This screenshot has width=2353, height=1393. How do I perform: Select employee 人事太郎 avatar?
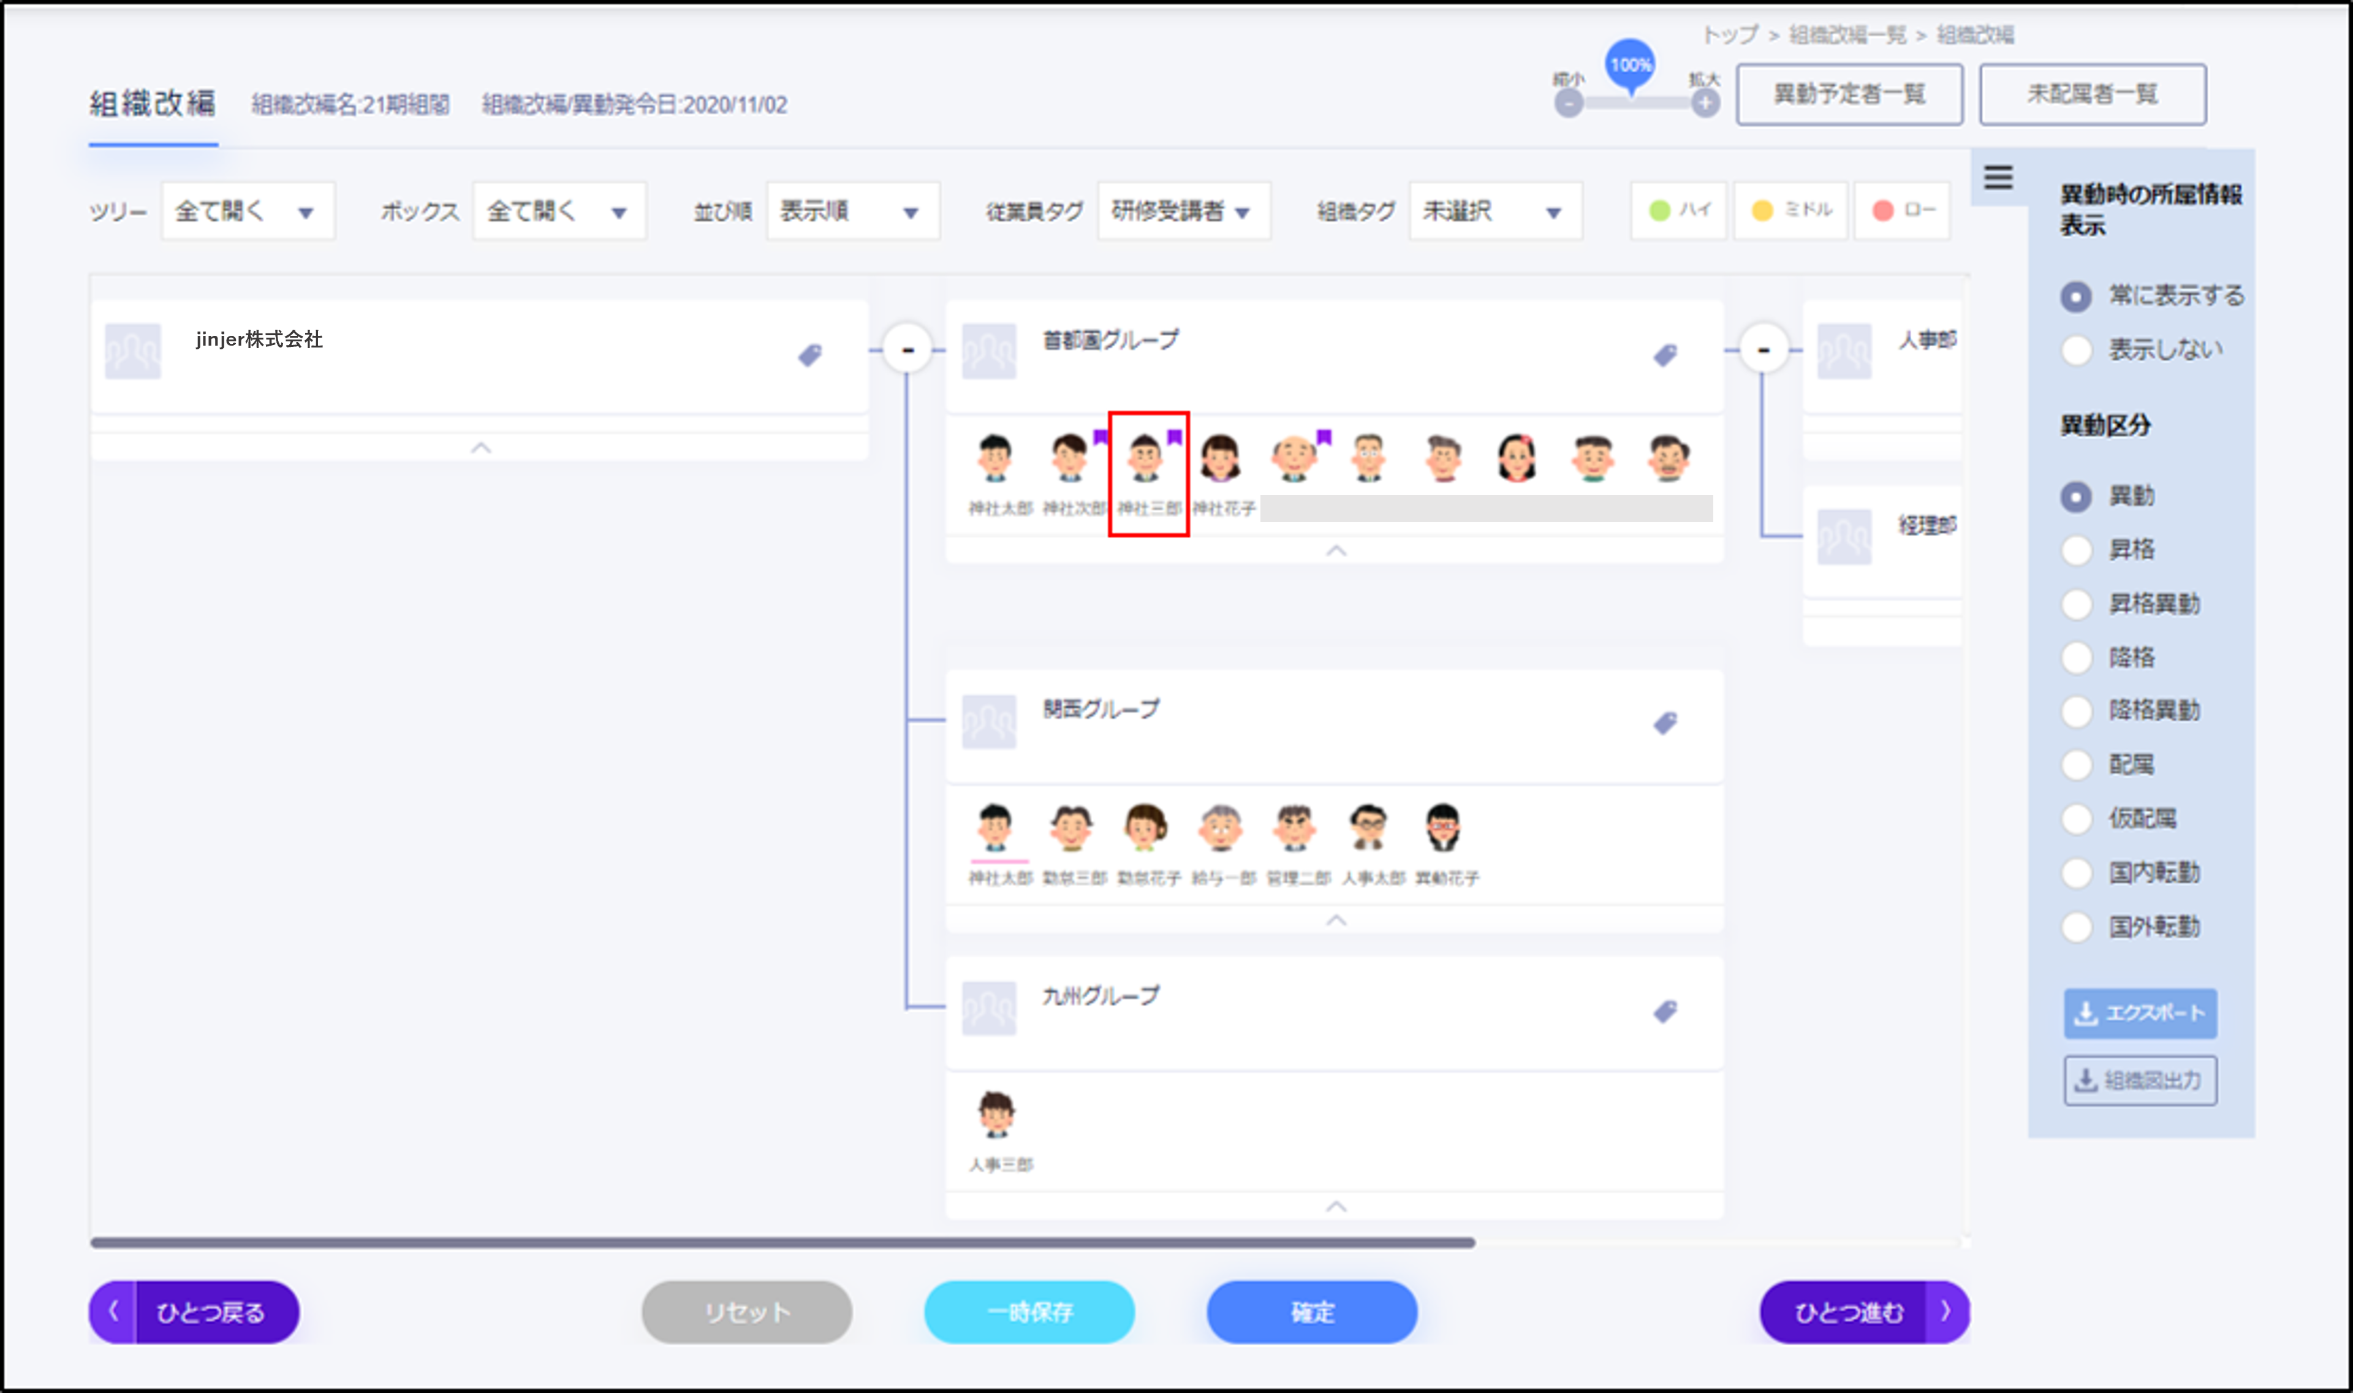(1368, 827)
